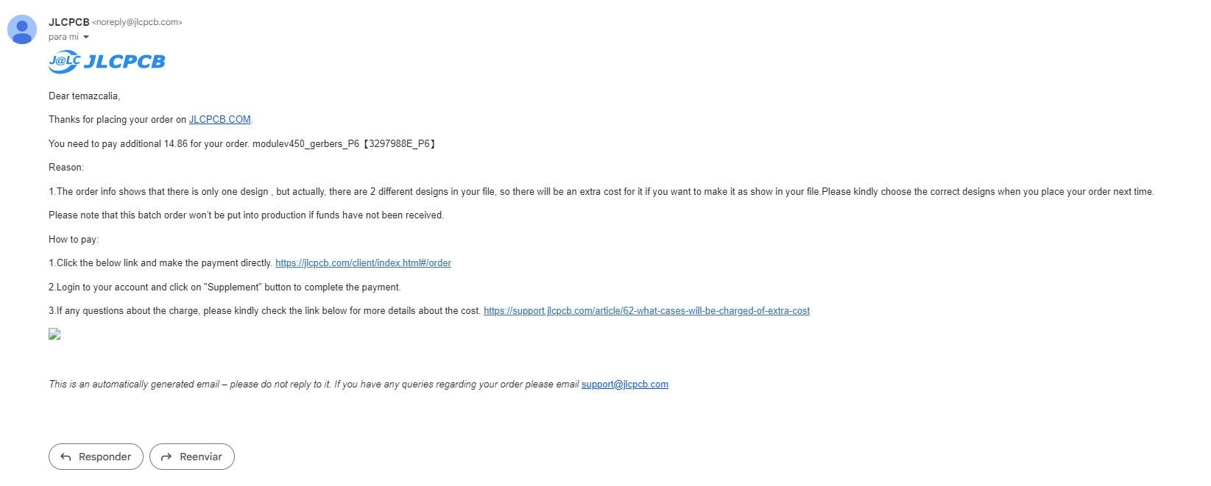Click the support@jlcpcb.com email link
Screen dimensions: 1211x486
(x=625, y=384)
